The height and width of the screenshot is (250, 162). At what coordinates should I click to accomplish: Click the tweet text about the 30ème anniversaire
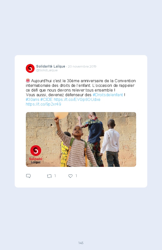point(81,88)
